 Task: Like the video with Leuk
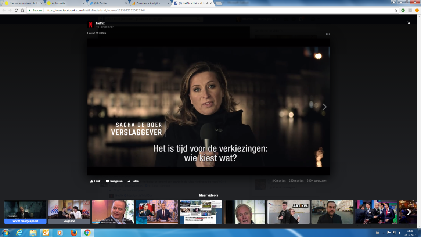pos(95,181)
